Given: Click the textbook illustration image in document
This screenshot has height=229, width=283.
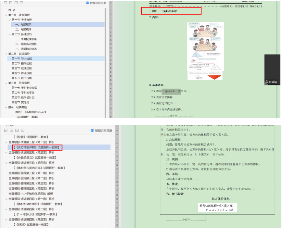Looking at the screenshot, I should [x=205, y=51].
